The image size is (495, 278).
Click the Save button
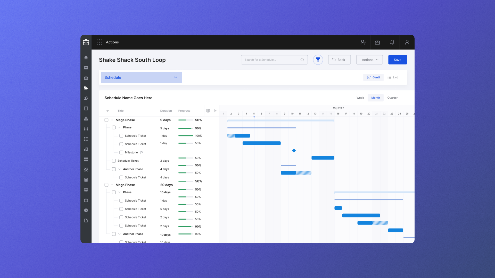(398, 59)
